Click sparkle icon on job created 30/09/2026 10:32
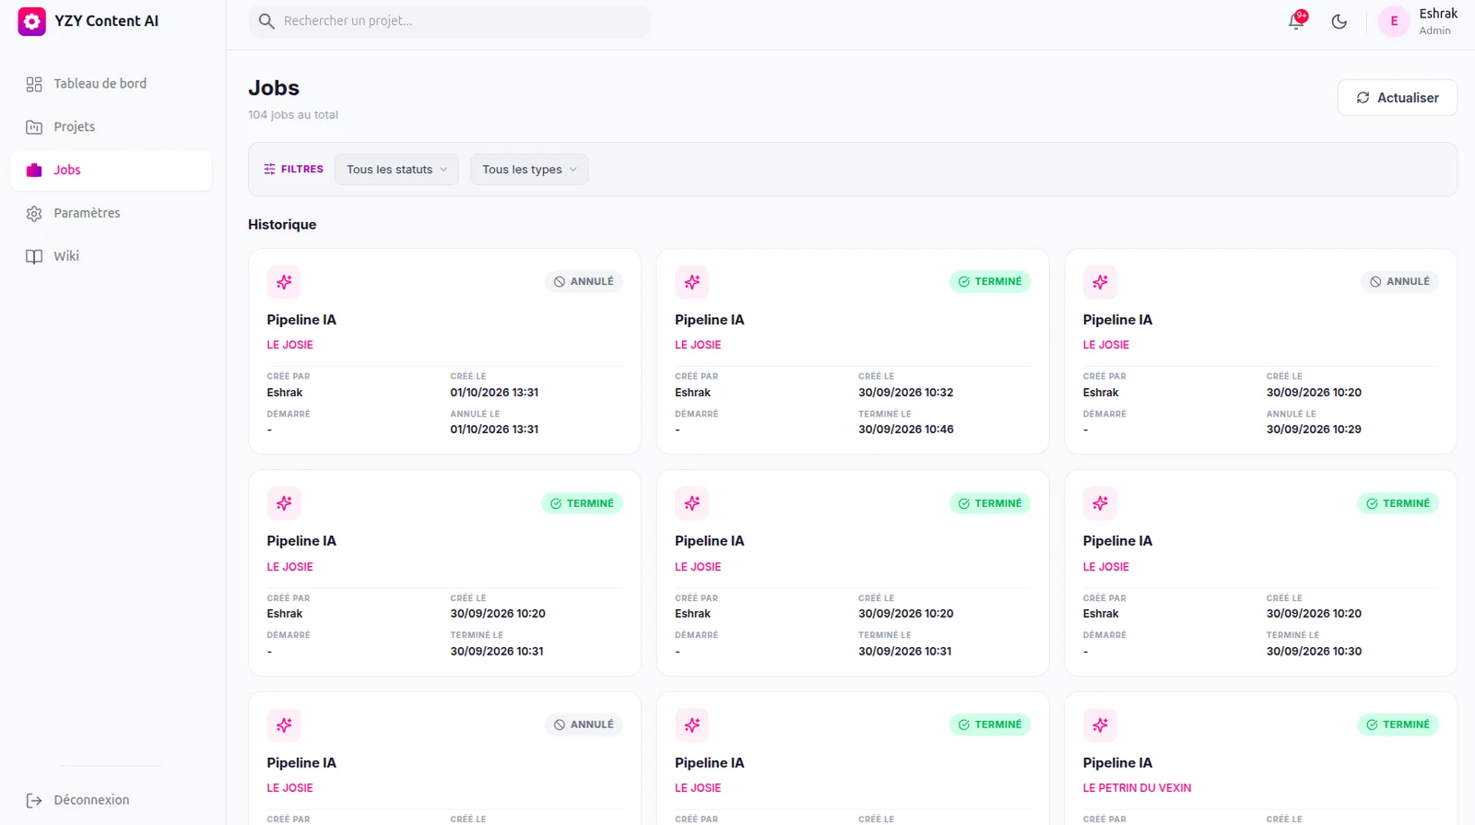The height and width of the screenshot is (825, 1475). tap(692, 282)
